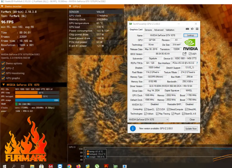This screenshot has height=168, width=232.
Task: Switch to the Validation tab
Action: (x=170, y=30)
